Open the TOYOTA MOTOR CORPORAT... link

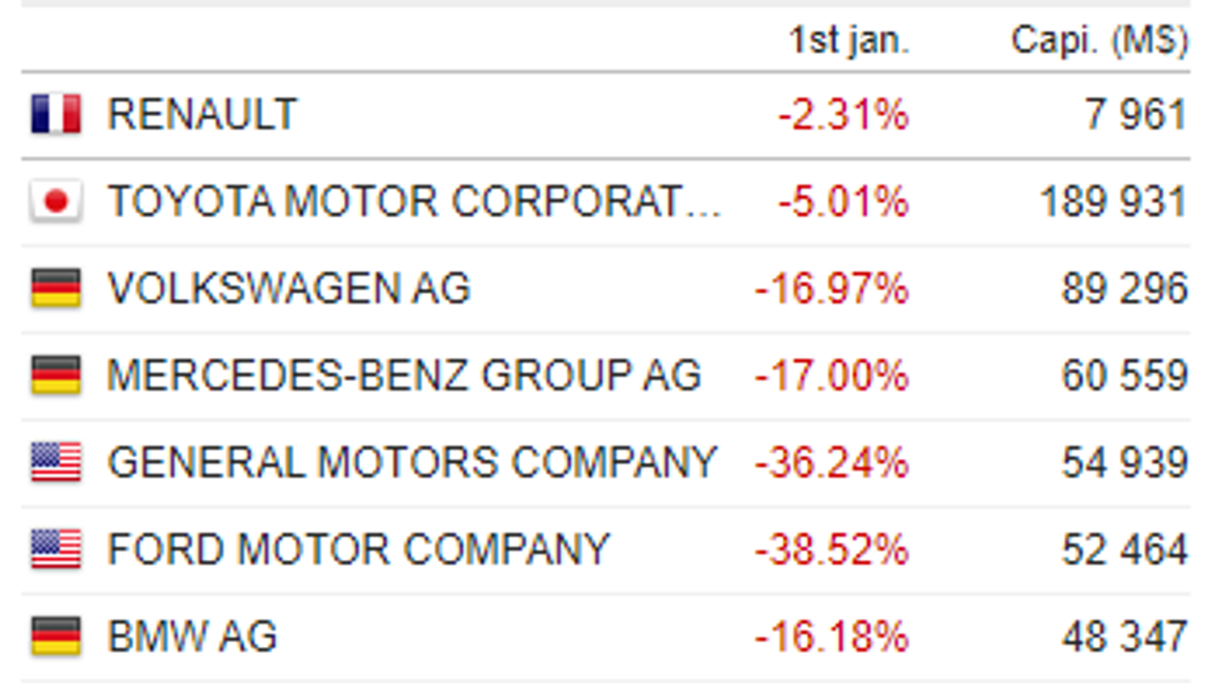pyautogui.click(x=414, y=201)
